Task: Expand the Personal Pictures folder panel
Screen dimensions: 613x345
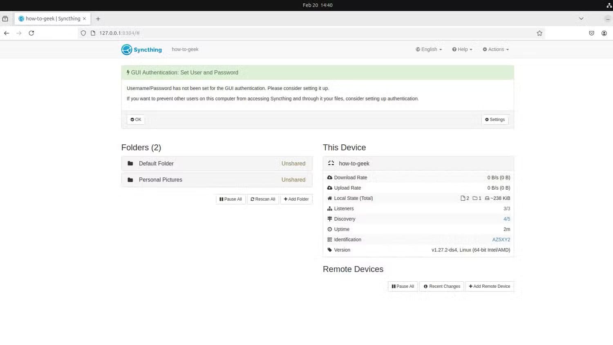Action: pyautogui.click(x=217, y=180)
